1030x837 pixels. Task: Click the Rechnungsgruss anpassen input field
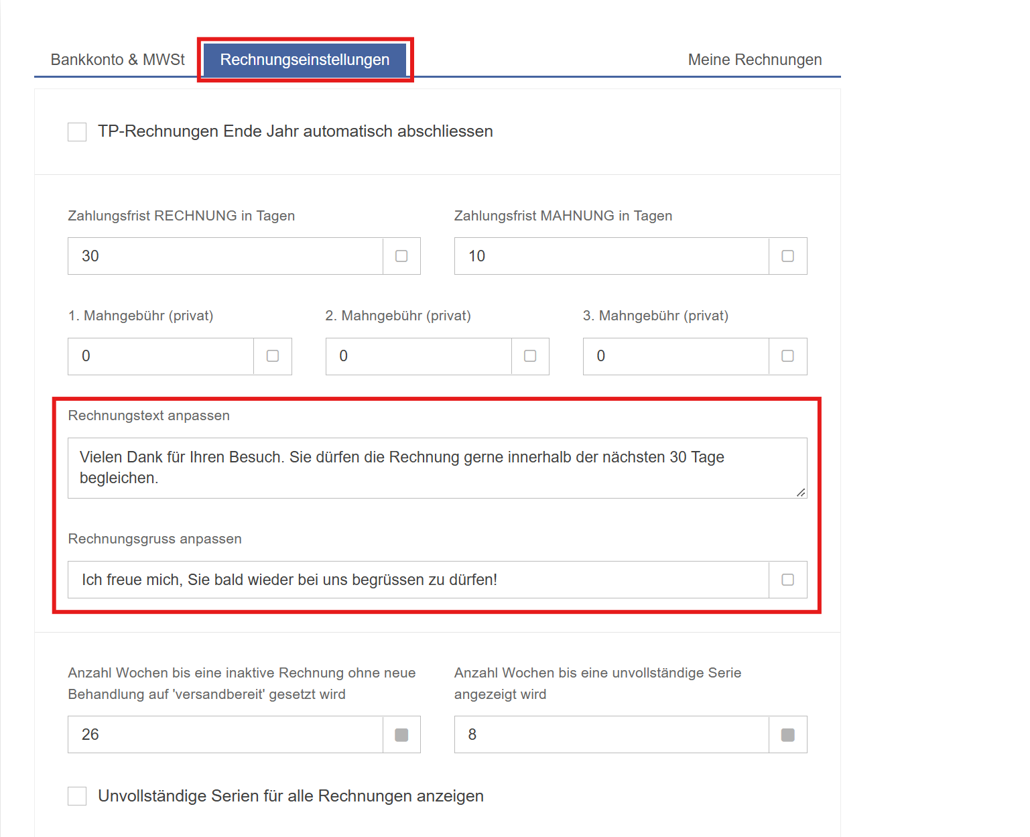[418, 580]
